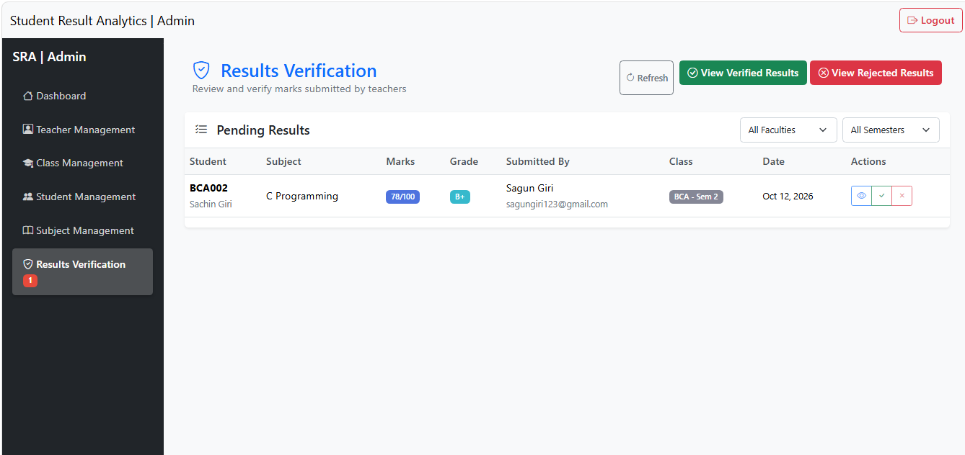Screen dimensions: 965x455
Task: Click the Refresh button
Action: click(646, 78)
